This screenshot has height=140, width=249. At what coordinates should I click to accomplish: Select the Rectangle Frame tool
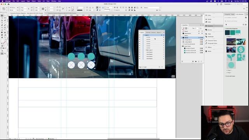pos(2,28)
